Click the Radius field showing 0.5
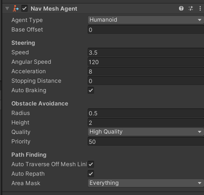Screen dimensions: 204x195 coord(146,113)
